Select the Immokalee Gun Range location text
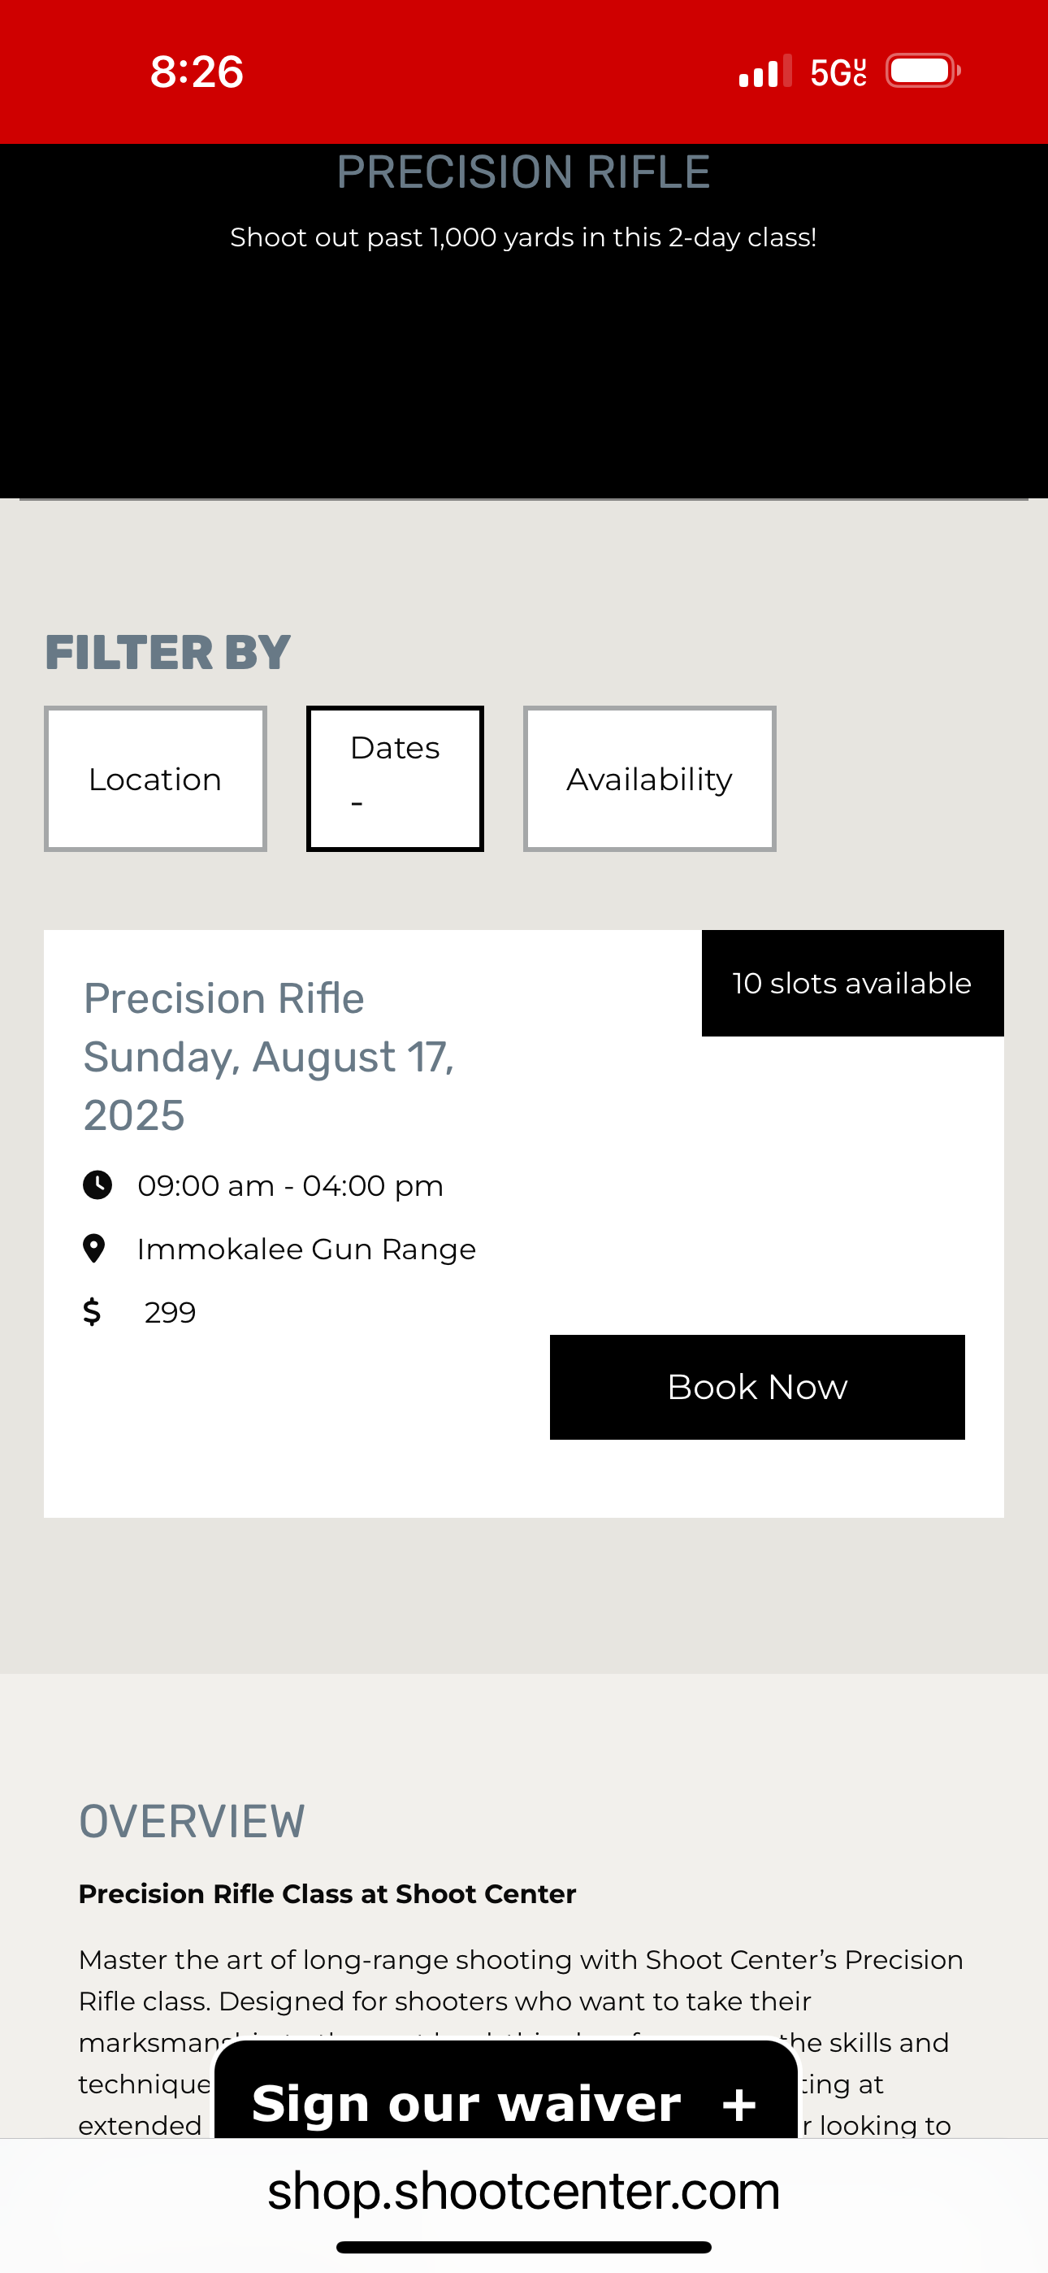The image size is (1048, 2273). (306, 1249)
